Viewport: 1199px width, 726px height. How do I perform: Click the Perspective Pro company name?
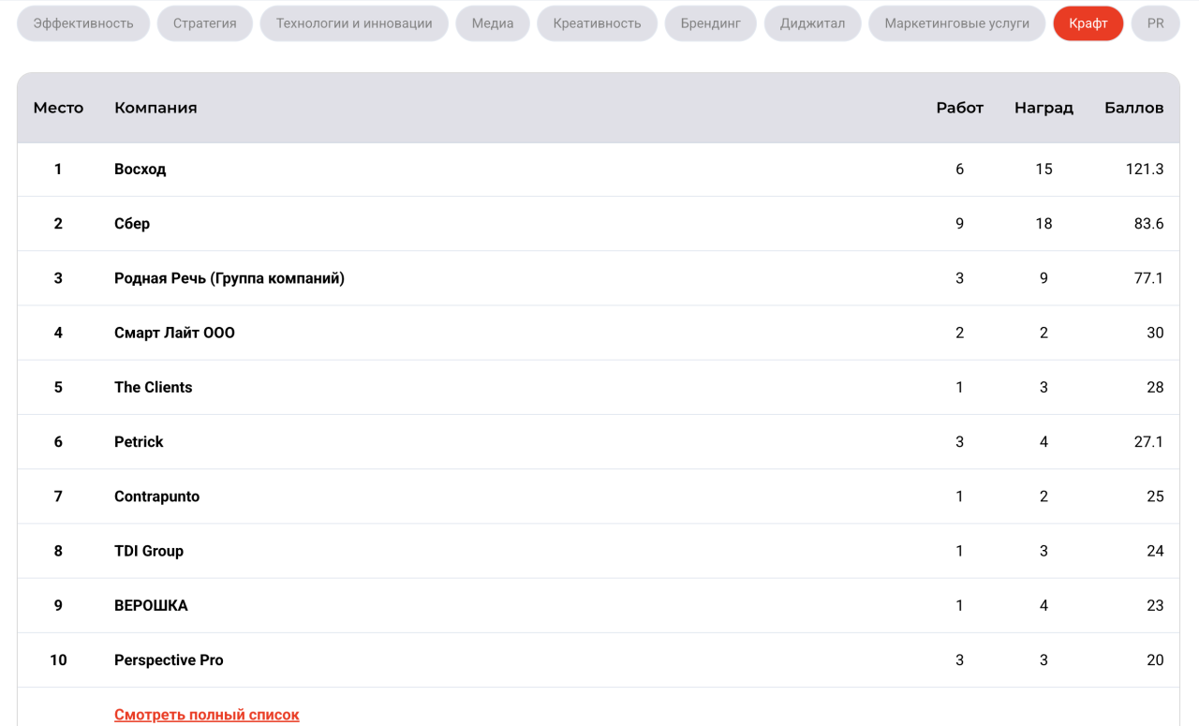(x=169, y=660)
